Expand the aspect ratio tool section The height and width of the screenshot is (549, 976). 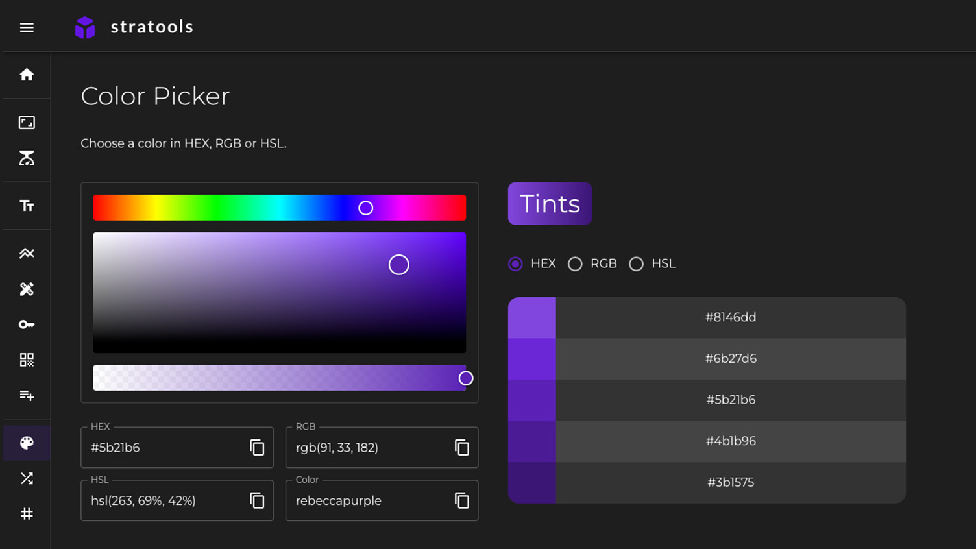(x=26, y=122)
